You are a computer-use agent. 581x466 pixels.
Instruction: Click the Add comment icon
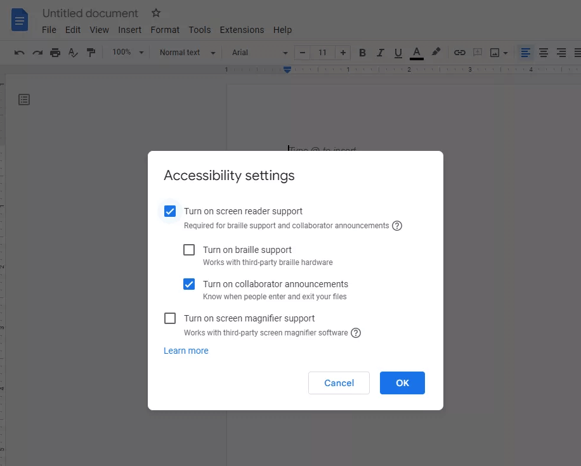point(479,53)
